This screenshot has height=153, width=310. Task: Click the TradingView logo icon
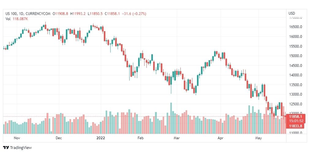(6, 148)
